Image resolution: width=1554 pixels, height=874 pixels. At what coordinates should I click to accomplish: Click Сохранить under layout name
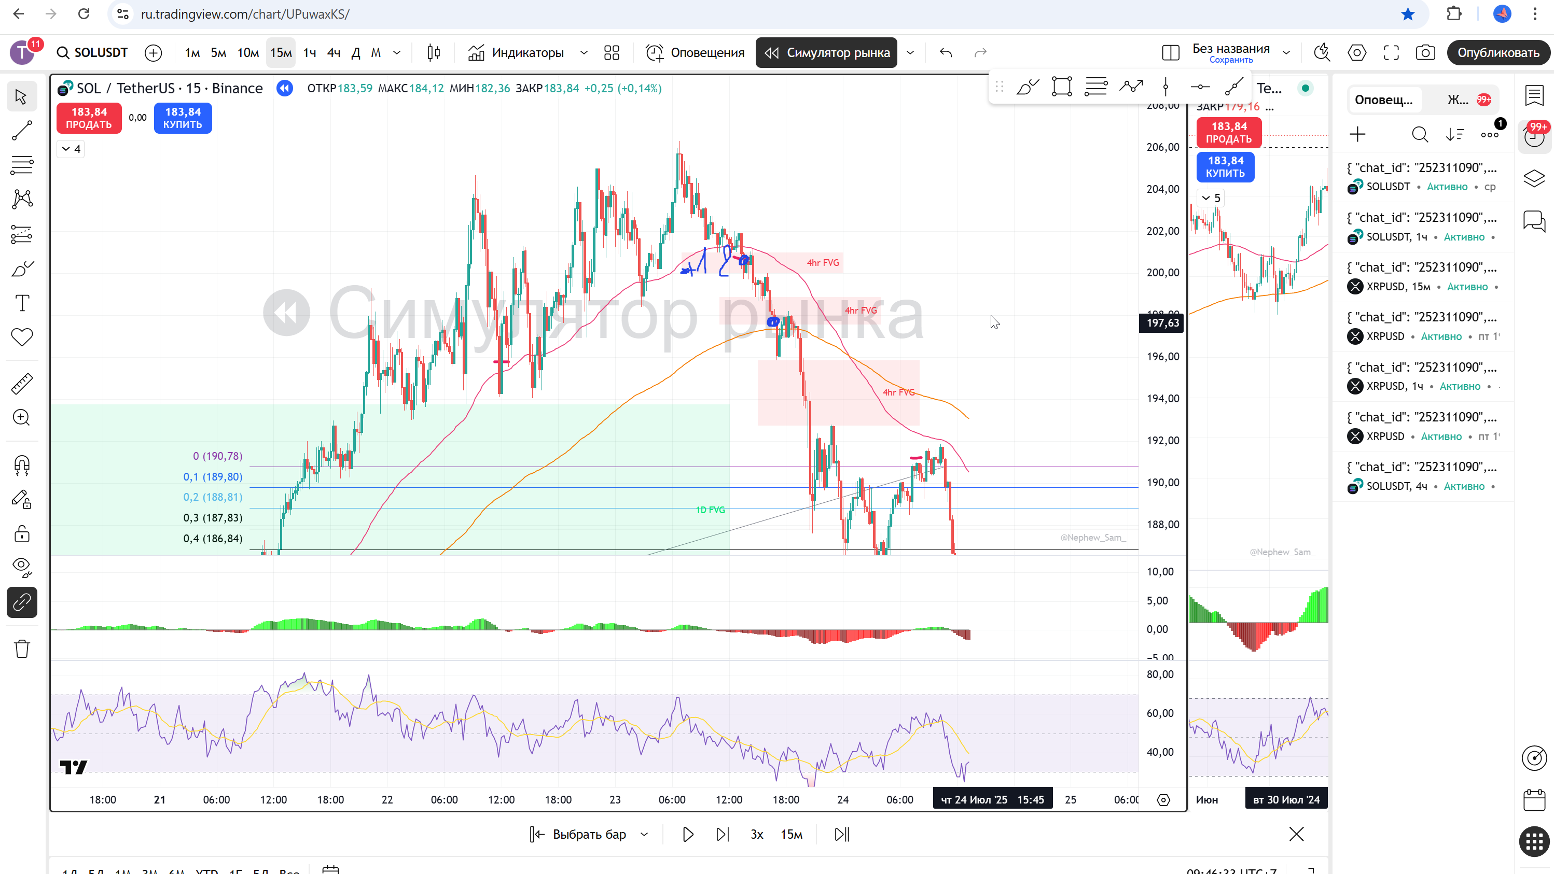[1231, 60]
